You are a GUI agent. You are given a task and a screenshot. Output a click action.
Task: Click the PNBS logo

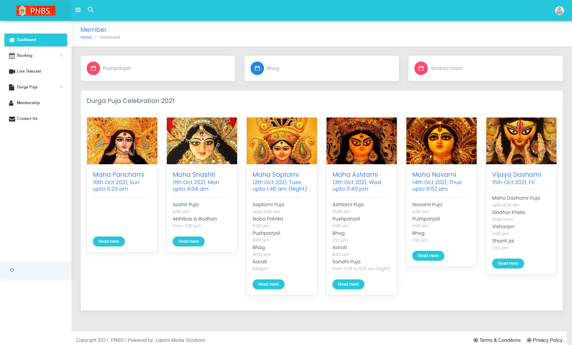tap(36, 11)
